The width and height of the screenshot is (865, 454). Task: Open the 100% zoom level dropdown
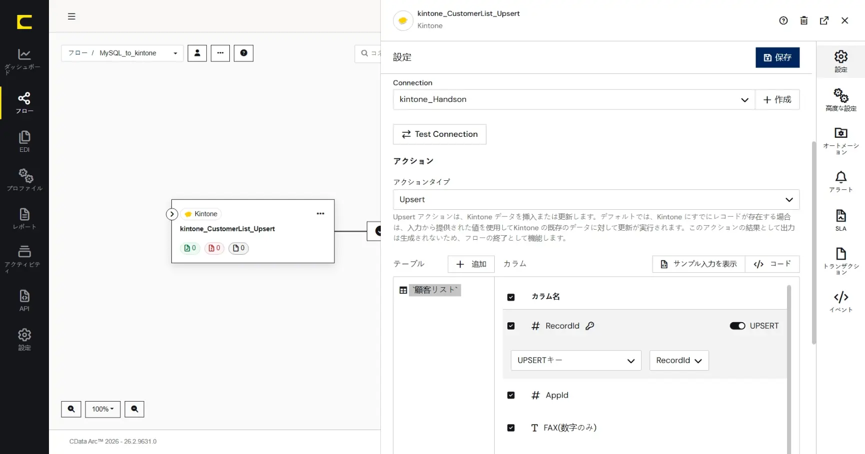(103, 409)
